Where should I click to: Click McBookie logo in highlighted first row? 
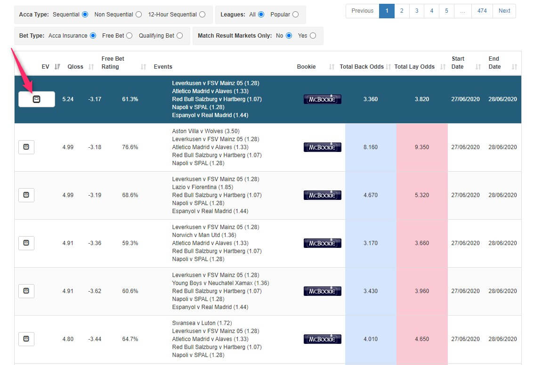[x=322, y=99]
